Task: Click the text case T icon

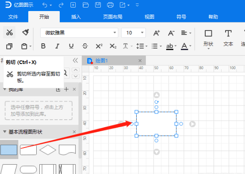Action: coord(126,46)
